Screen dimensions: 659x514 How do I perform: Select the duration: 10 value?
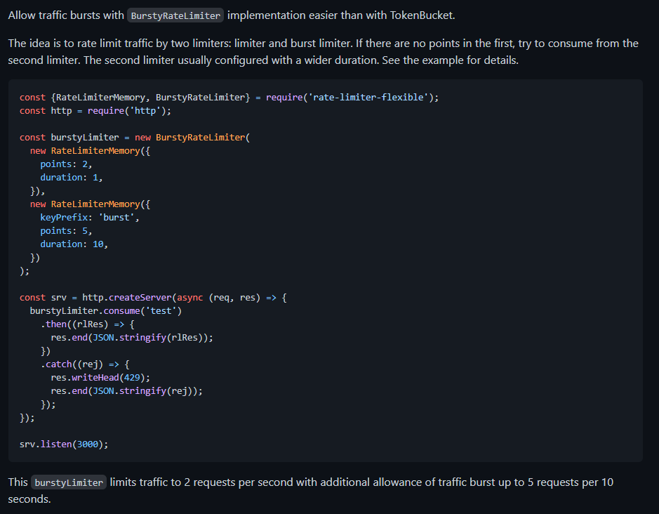[75, 244]
